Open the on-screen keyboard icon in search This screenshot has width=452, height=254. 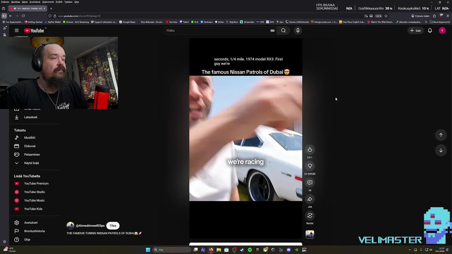pyautogui.click(x=272, y=30)
